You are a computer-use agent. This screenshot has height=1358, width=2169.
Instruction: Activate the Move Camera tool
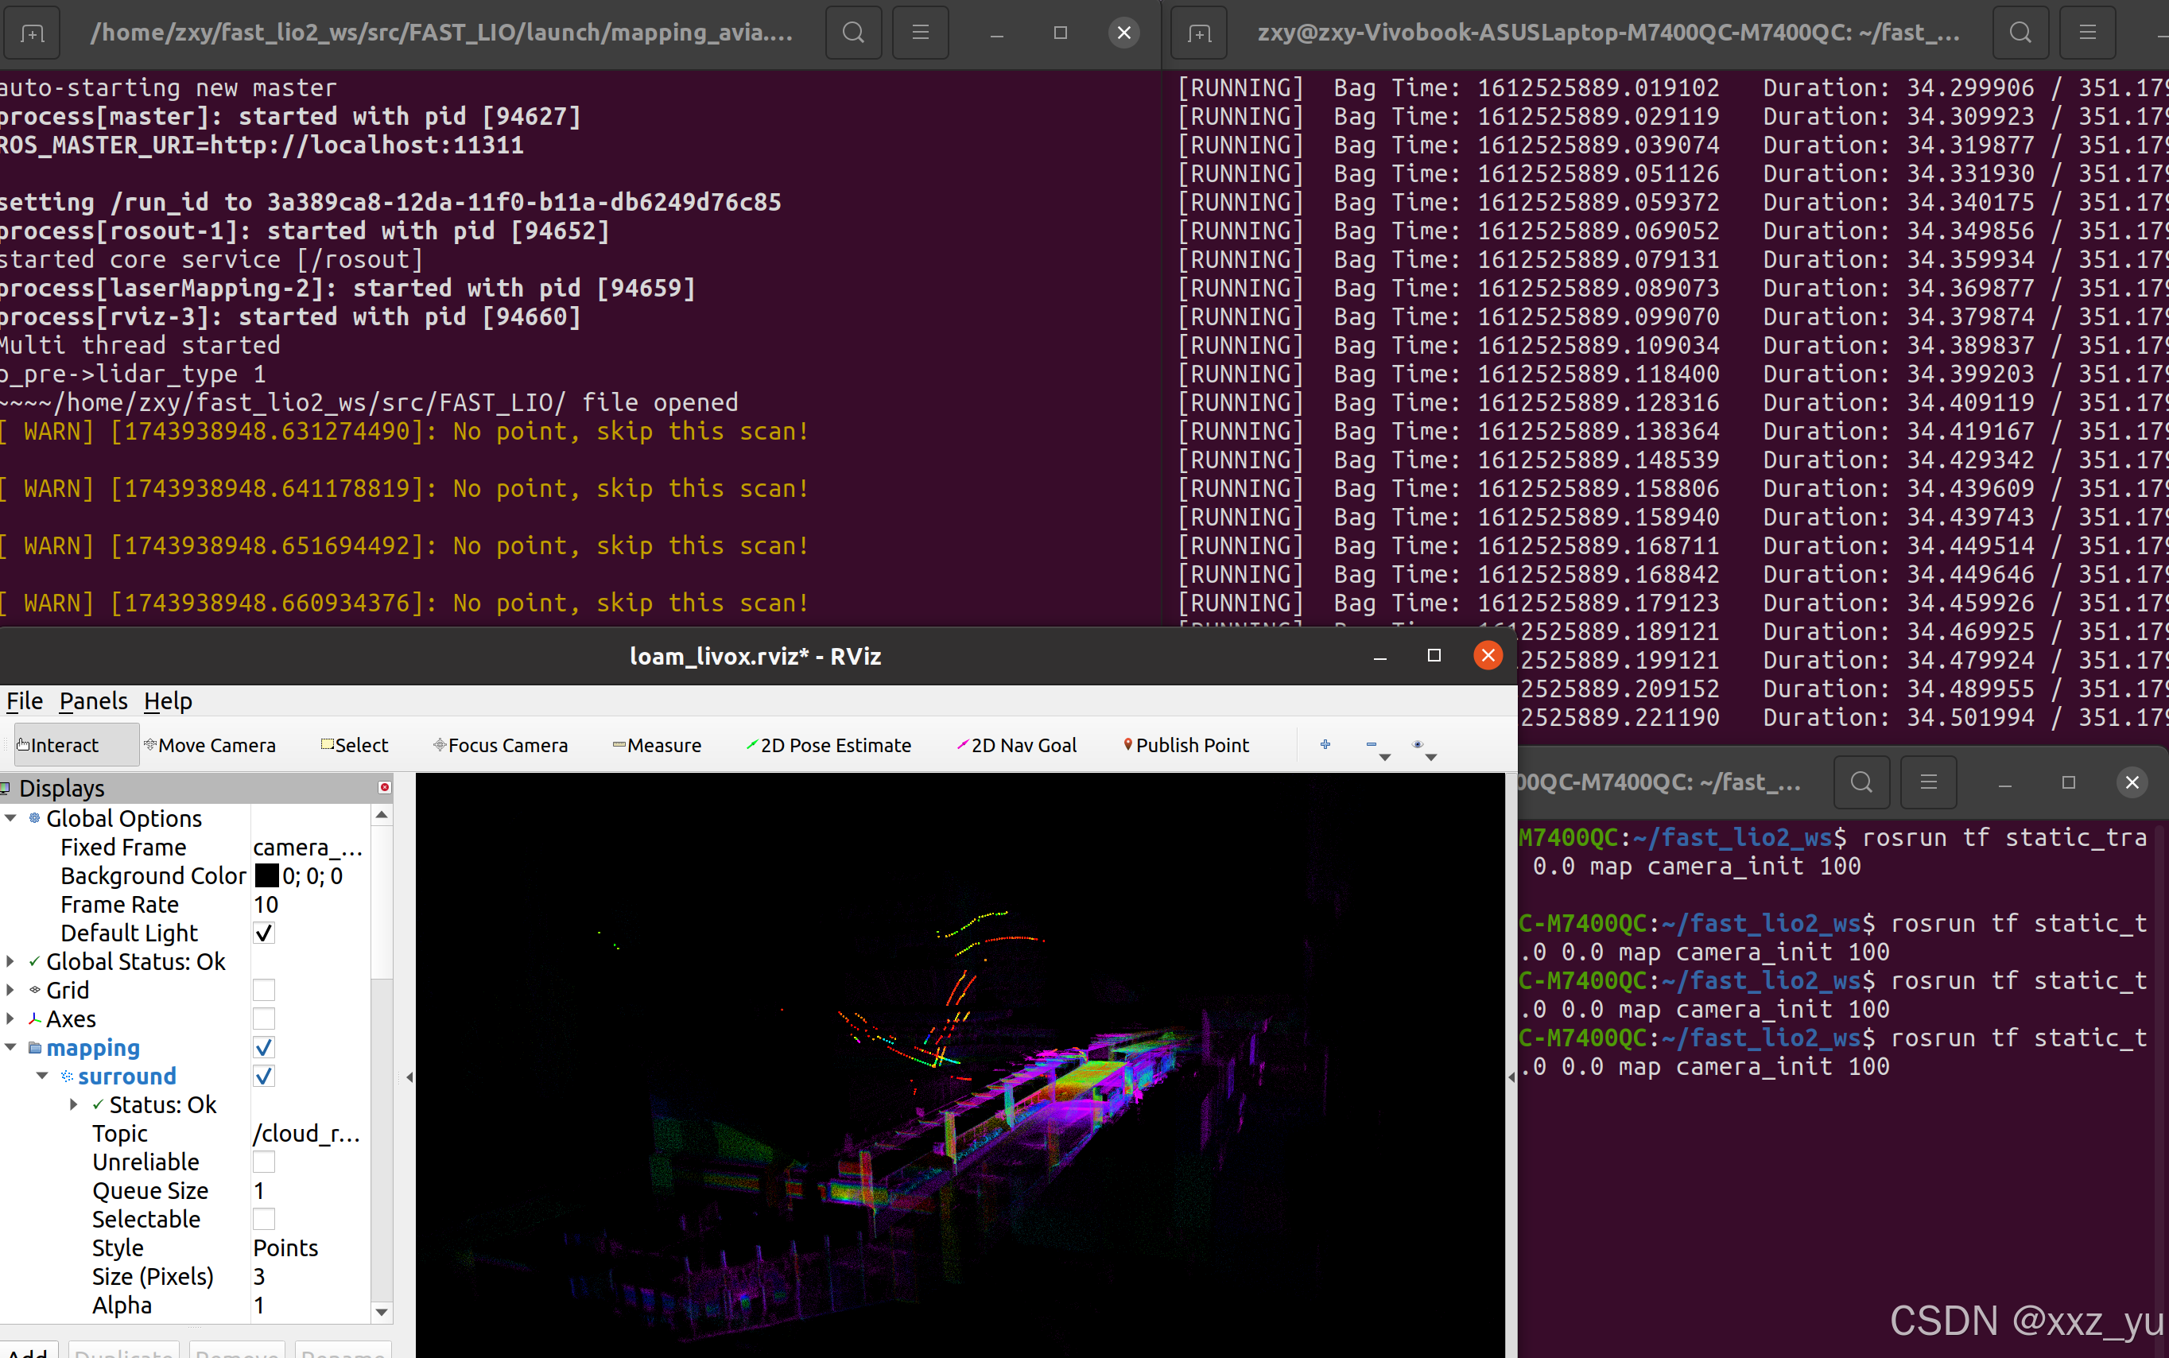pyautogui.click(x=210, y=744)
